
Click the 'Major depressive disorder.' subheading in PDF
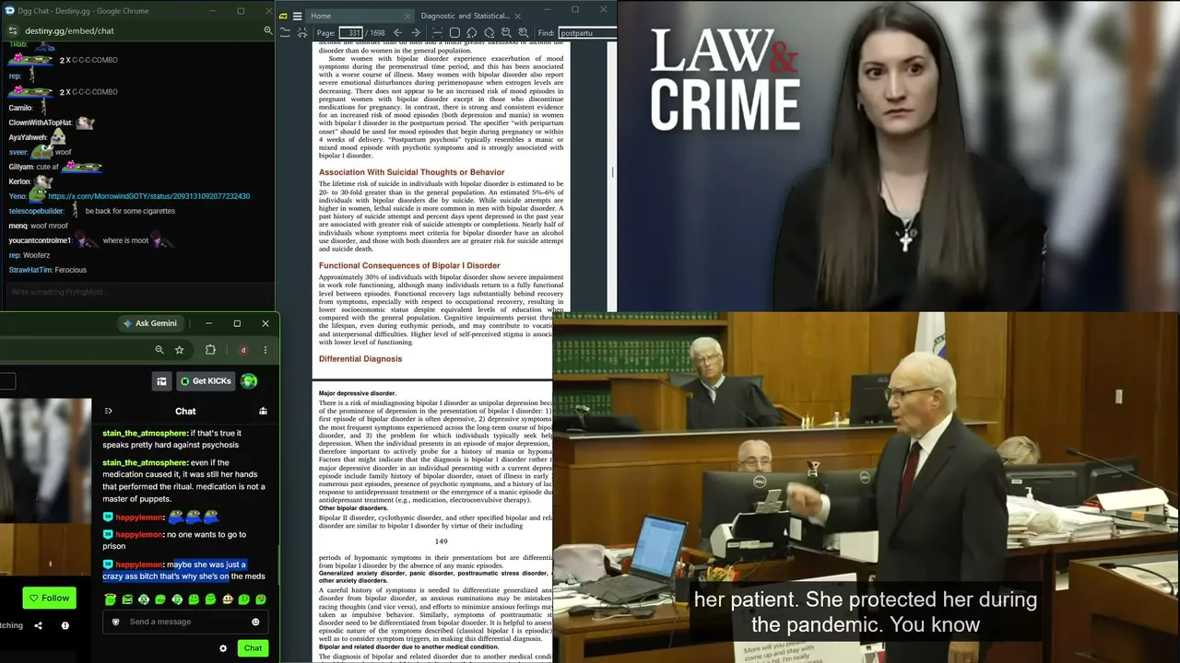[358, 394]
